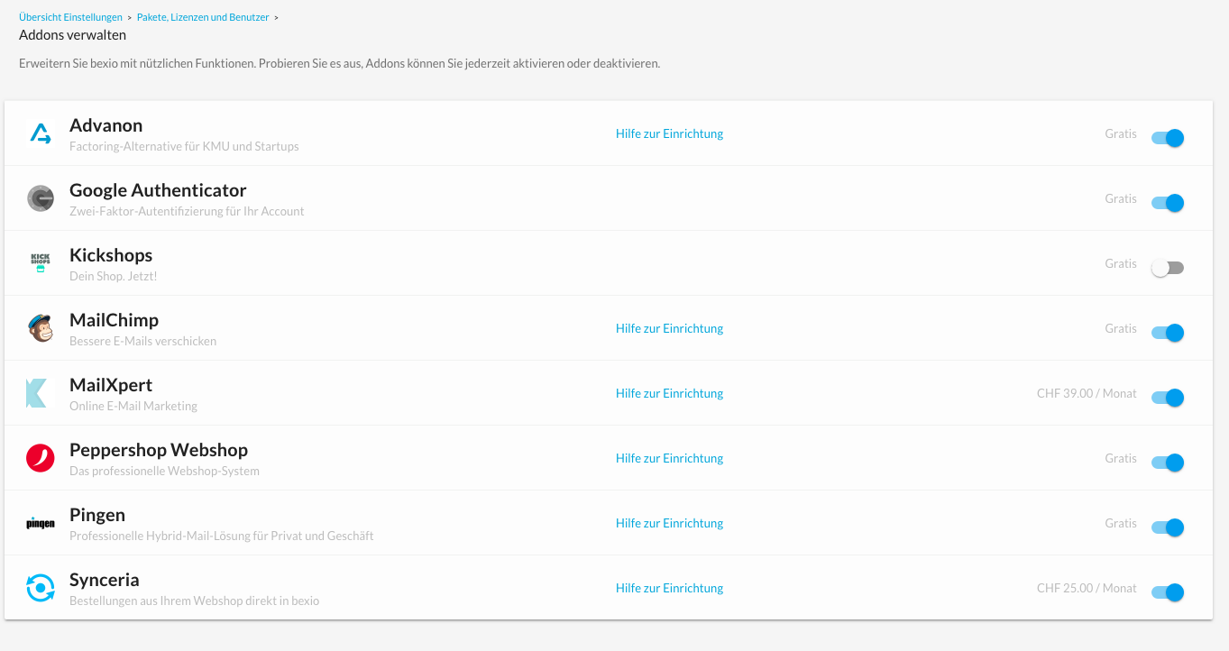1229x651 pixels.
Task: Open Hilfe zur Einrichtung for Synceria
Action: pyautogui.click(x=669, y=588)
